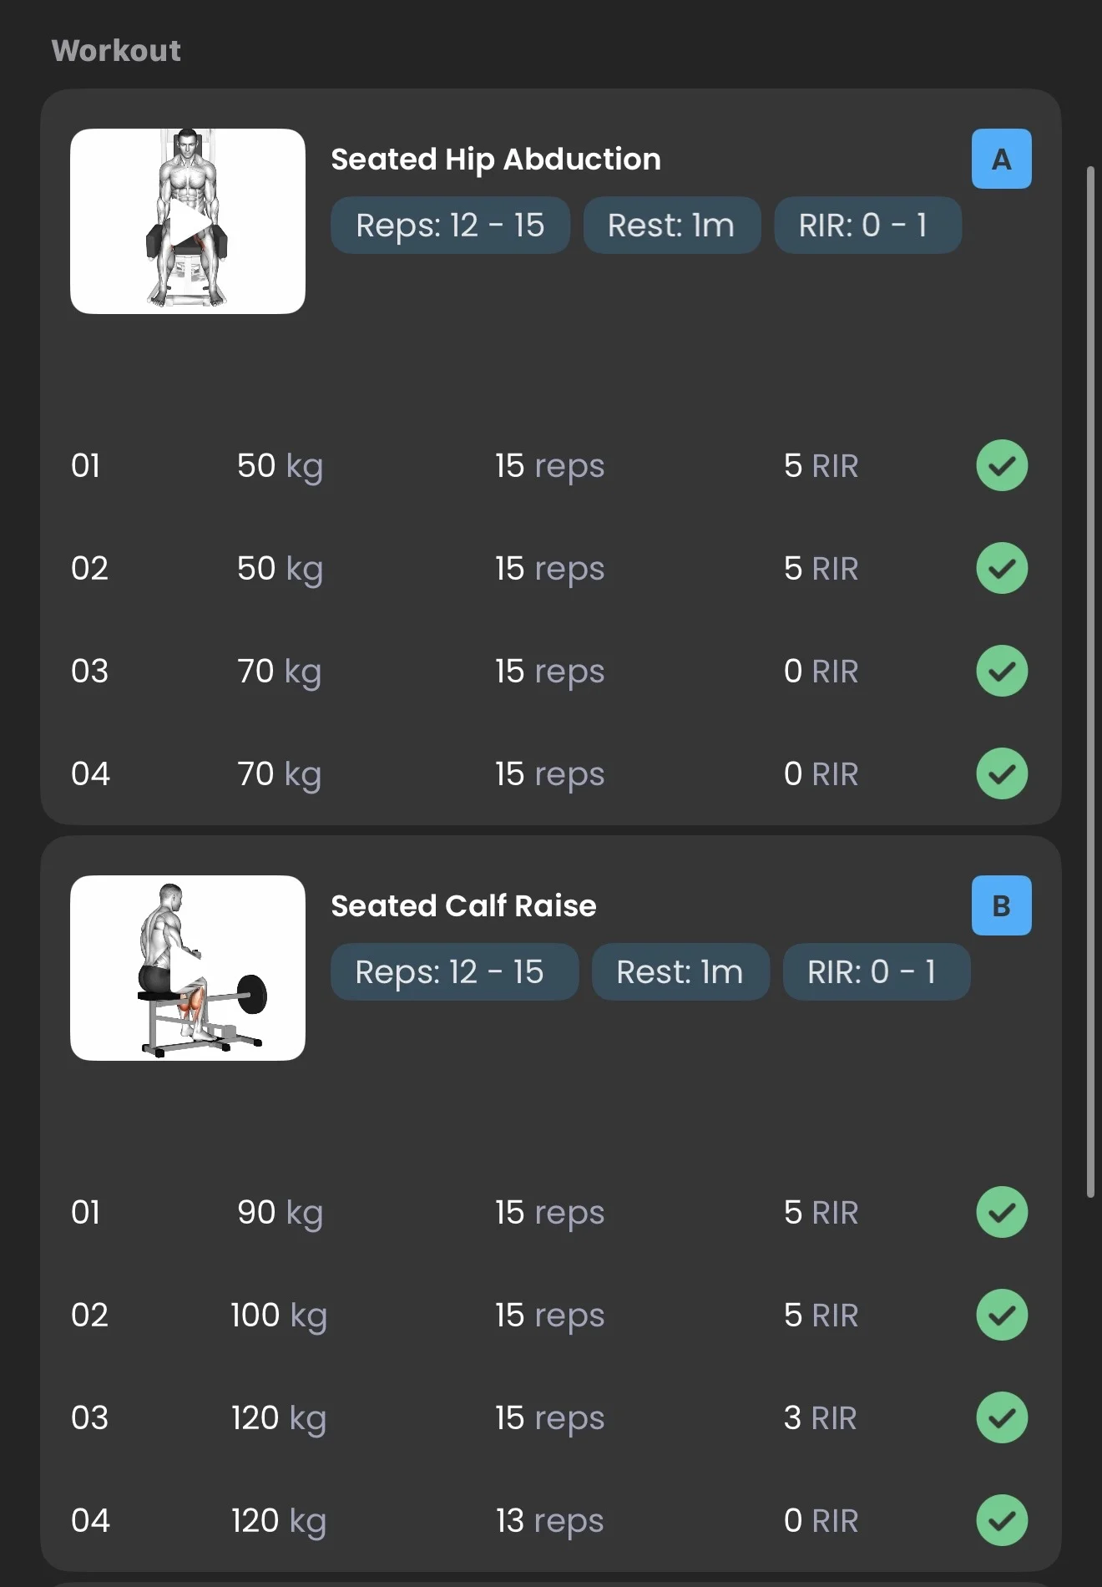Toggle Calf Raise set 01 completion checkmark
1102x1587 pixels.
pos(1002,1212)
